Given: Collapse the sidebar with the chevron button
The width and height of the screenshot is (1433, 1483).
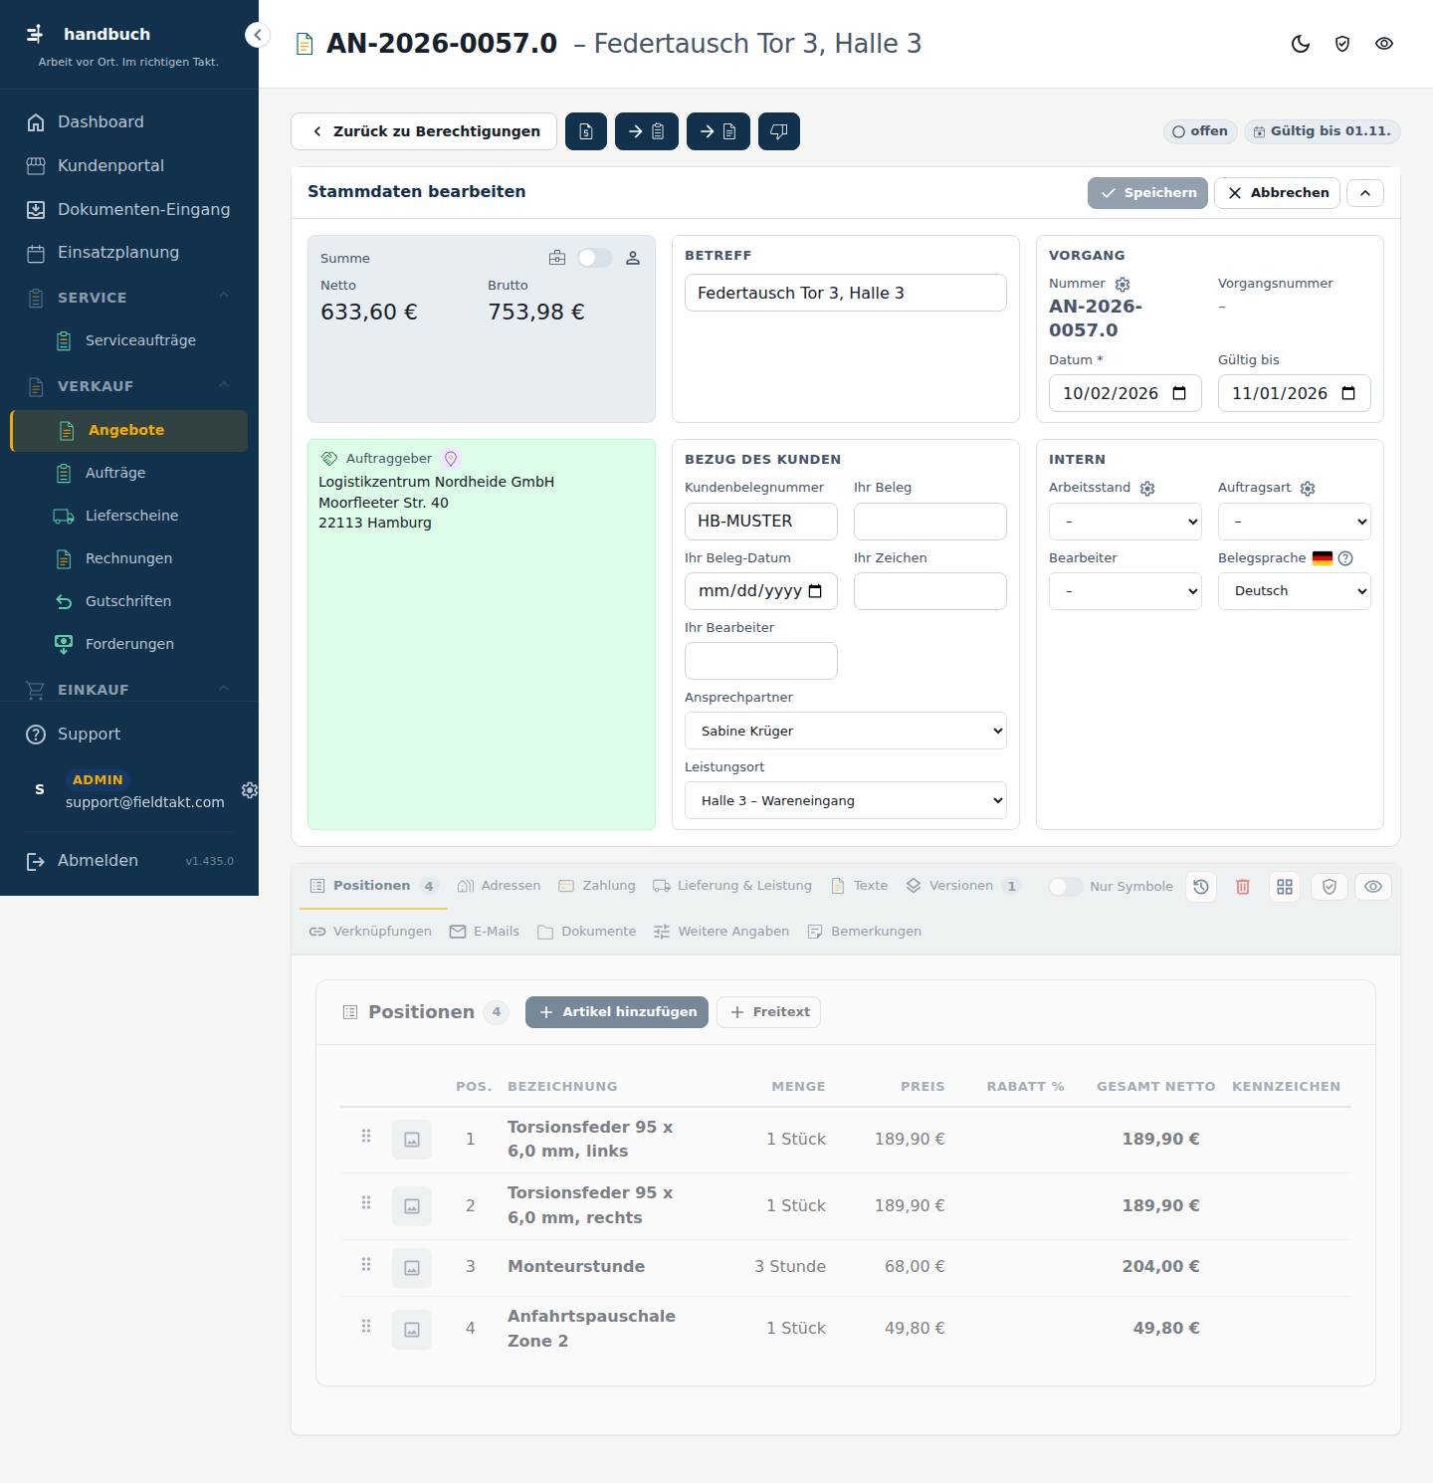Looking at the screenshot, I should [x=258, y=35].
